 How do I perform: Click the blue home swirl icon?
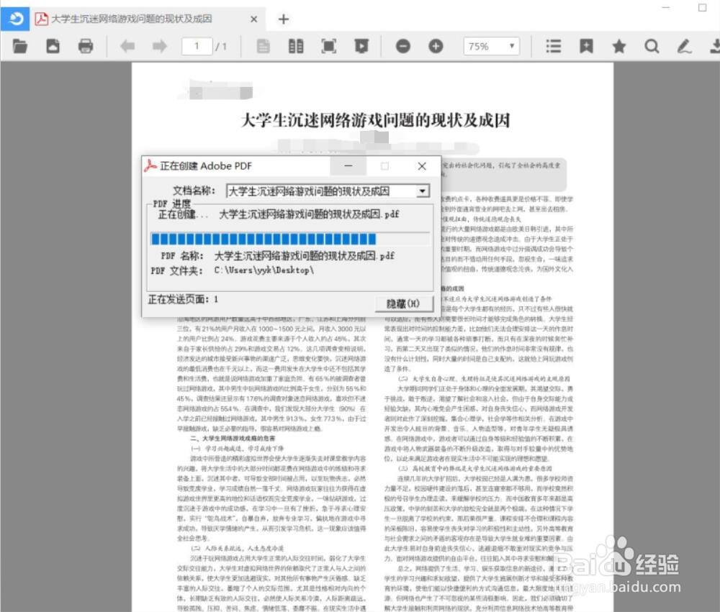pos(15,19)
